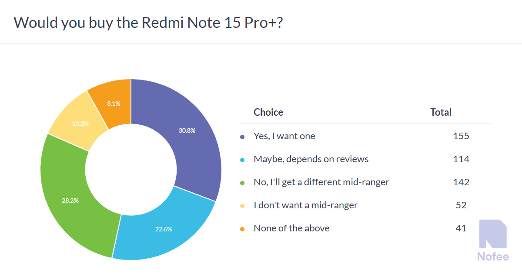Click the total count 155 value
This screenshot has height=274, width=522.
(x=461, y=136)
